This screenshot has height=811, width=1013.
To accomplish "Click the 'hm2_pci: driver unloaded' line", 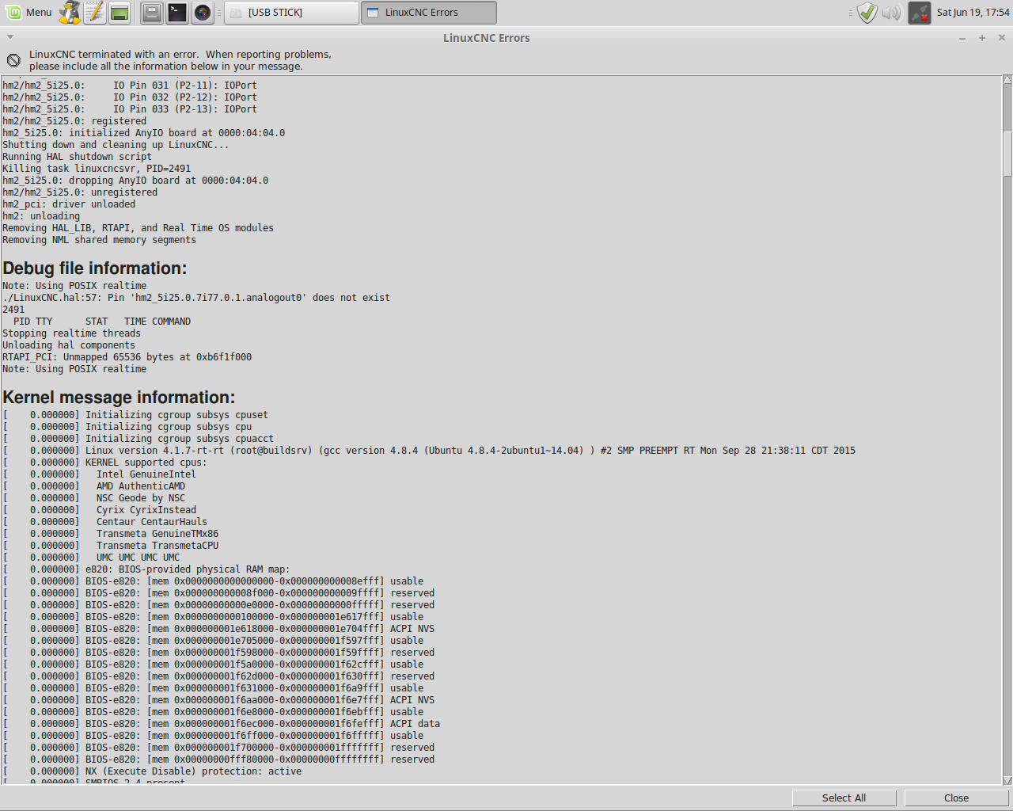I will [69, 204].
